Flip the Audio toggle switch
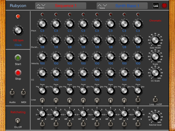The image size is (175, 131). [x=12, y=92]
